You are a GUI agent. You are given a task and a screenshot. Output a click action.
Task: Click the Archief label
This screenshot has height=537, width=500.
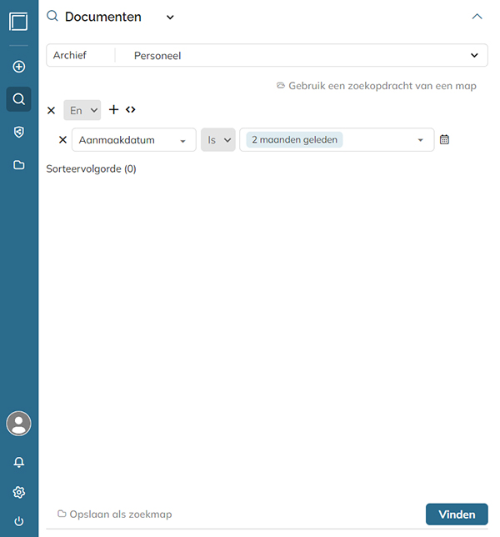click(x=70, y=55)
